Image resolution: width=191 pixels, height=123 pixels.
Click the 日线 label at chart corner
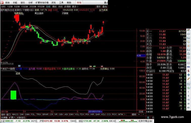click(x=141, y=112)
